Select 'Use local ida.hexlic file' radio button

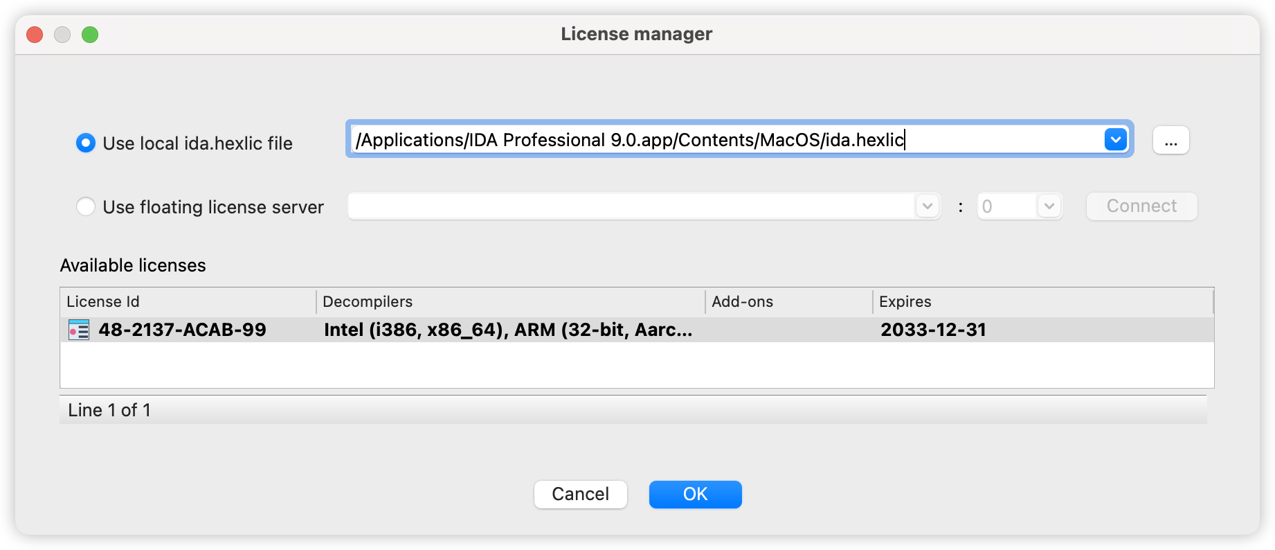[x=86, y=143]
